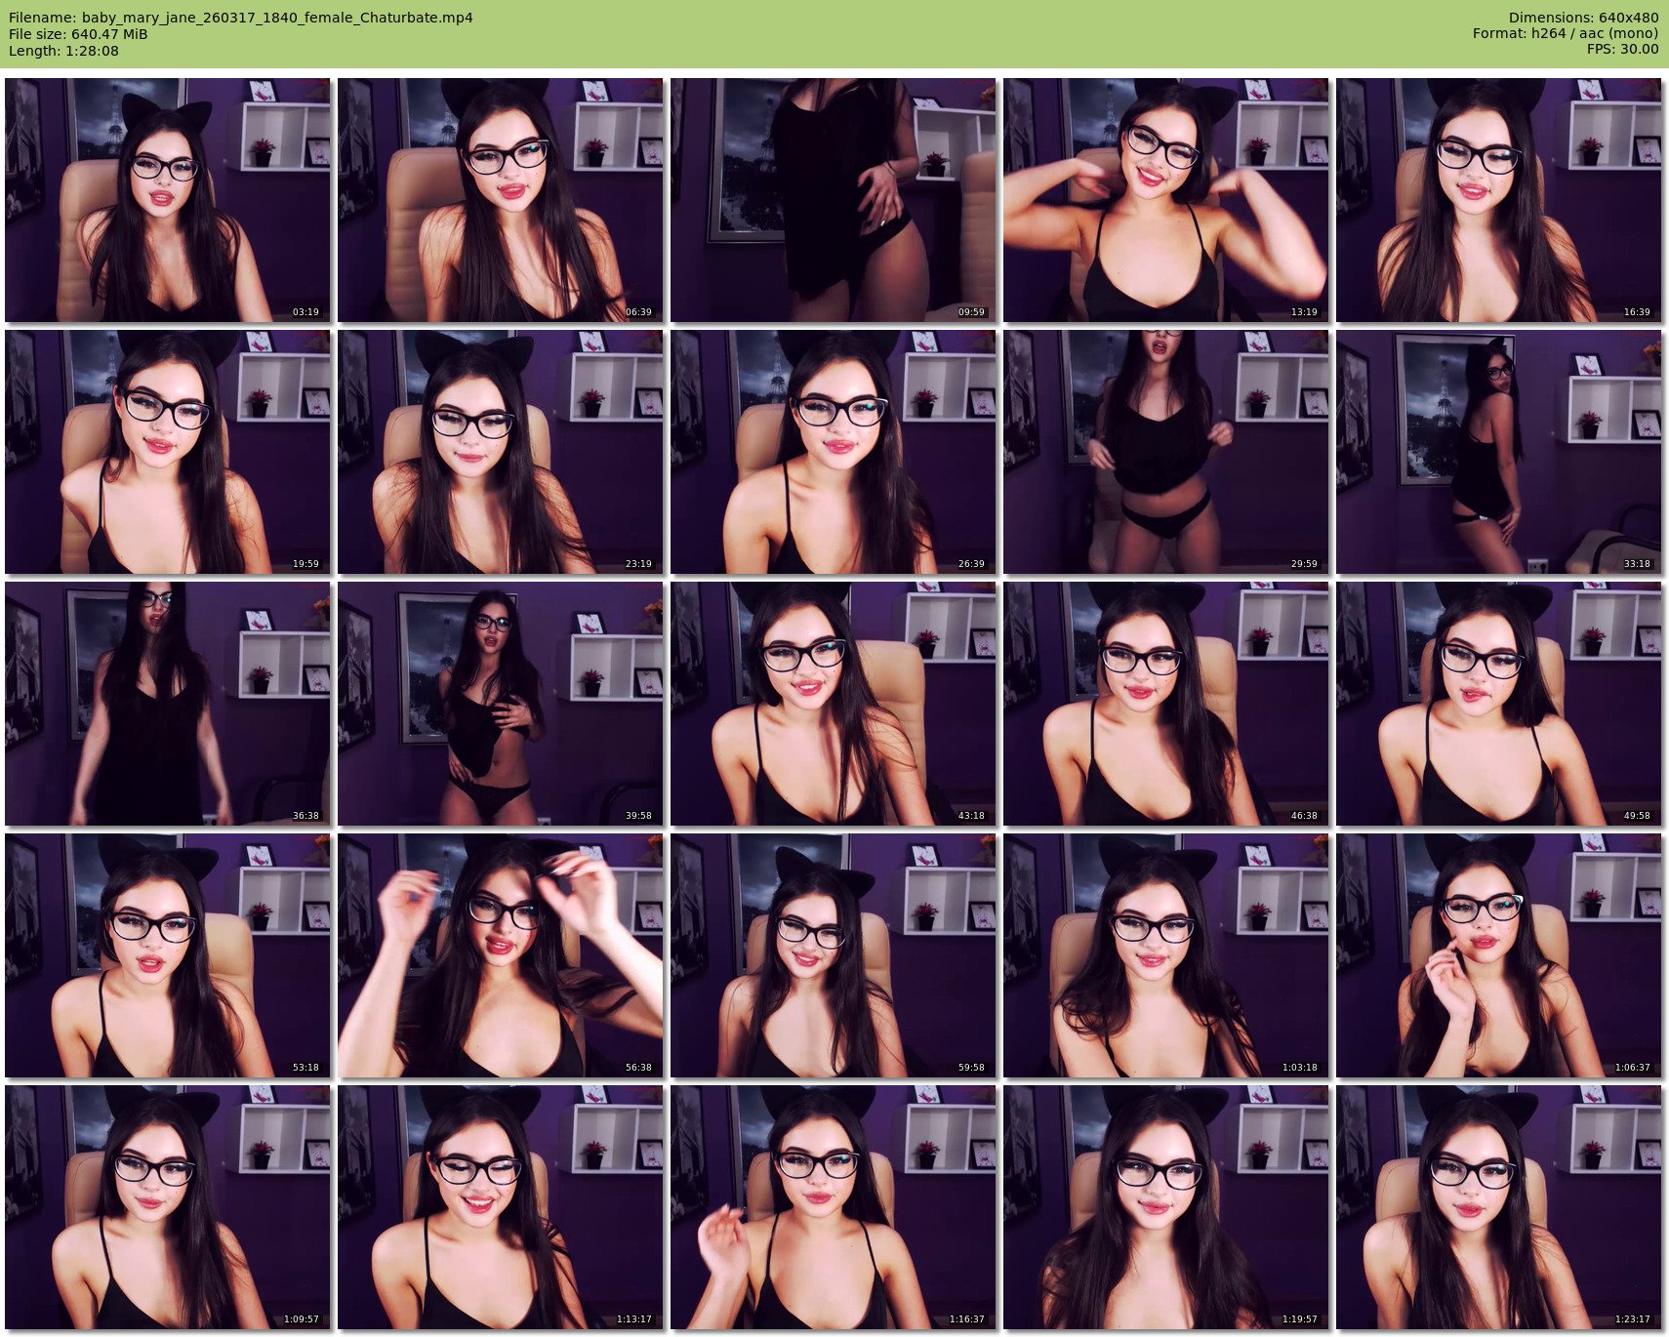The height and width of the screenshot is (1337, 1669).
Task: Open the frame marked 49:58
Action: (x=1498, y=704)
